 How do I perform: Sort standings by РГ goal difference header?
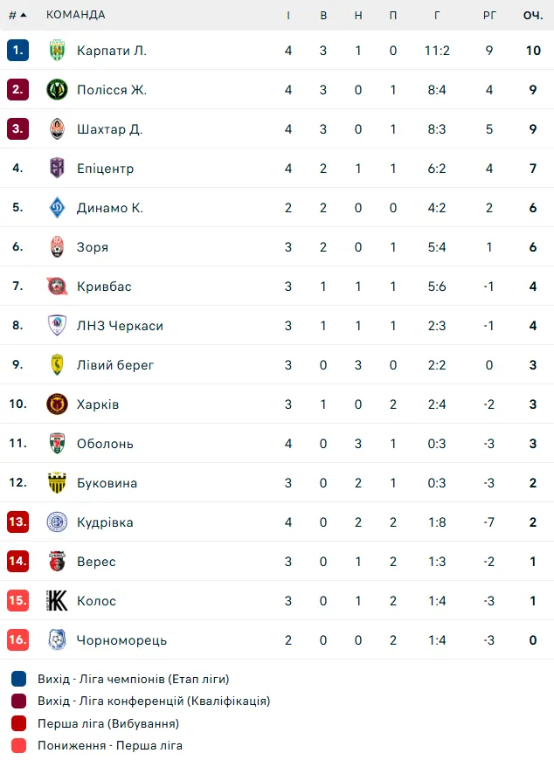click(x=489, y=15)
